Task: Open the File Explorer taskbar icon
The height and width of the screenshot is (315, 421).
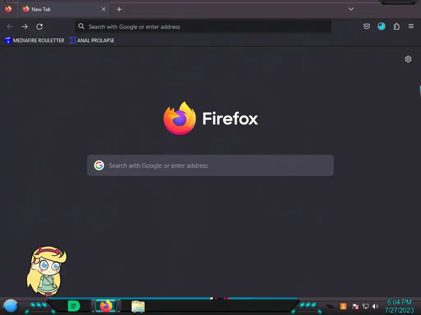Action: pyautogui.click(x=138, y=306)
